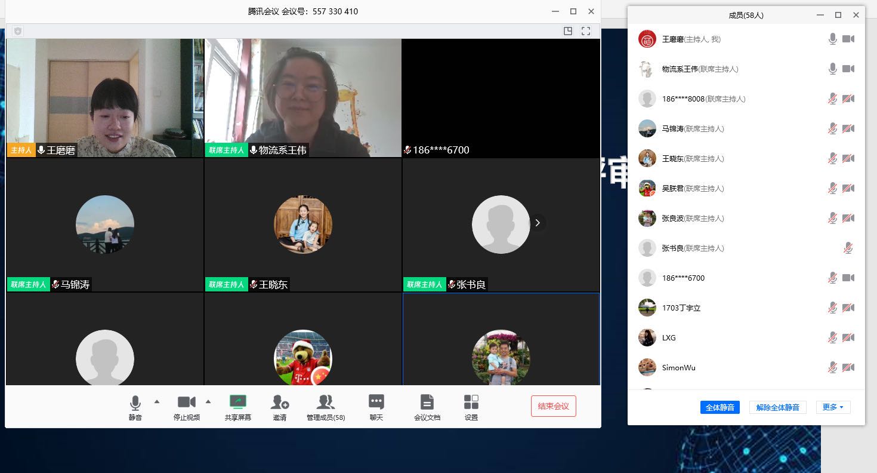877x473 pixels.
Task: Open video options arrow beside stop video
Action: pyautogui.click(x=208, y=401)
